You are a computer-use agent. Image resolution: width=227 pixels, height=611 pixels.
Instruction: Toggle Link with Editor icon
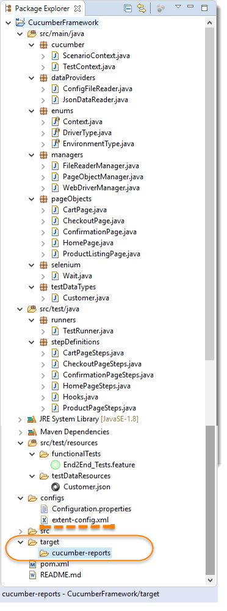coord(142,8)
